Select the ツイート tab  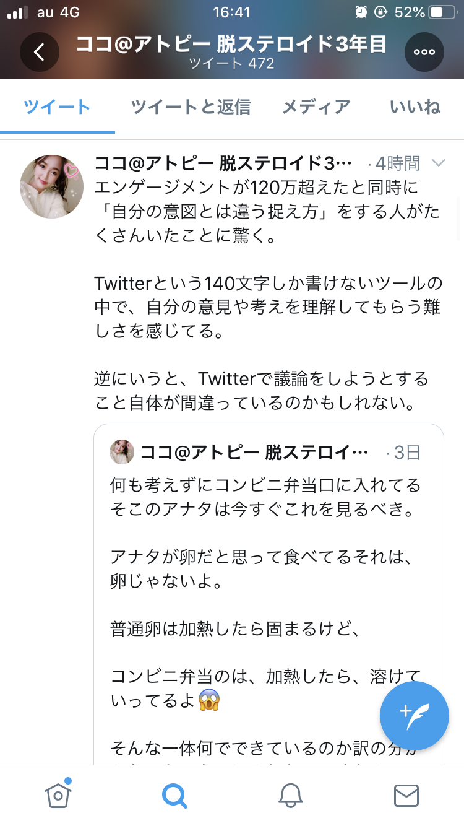[x=58, y=107]
